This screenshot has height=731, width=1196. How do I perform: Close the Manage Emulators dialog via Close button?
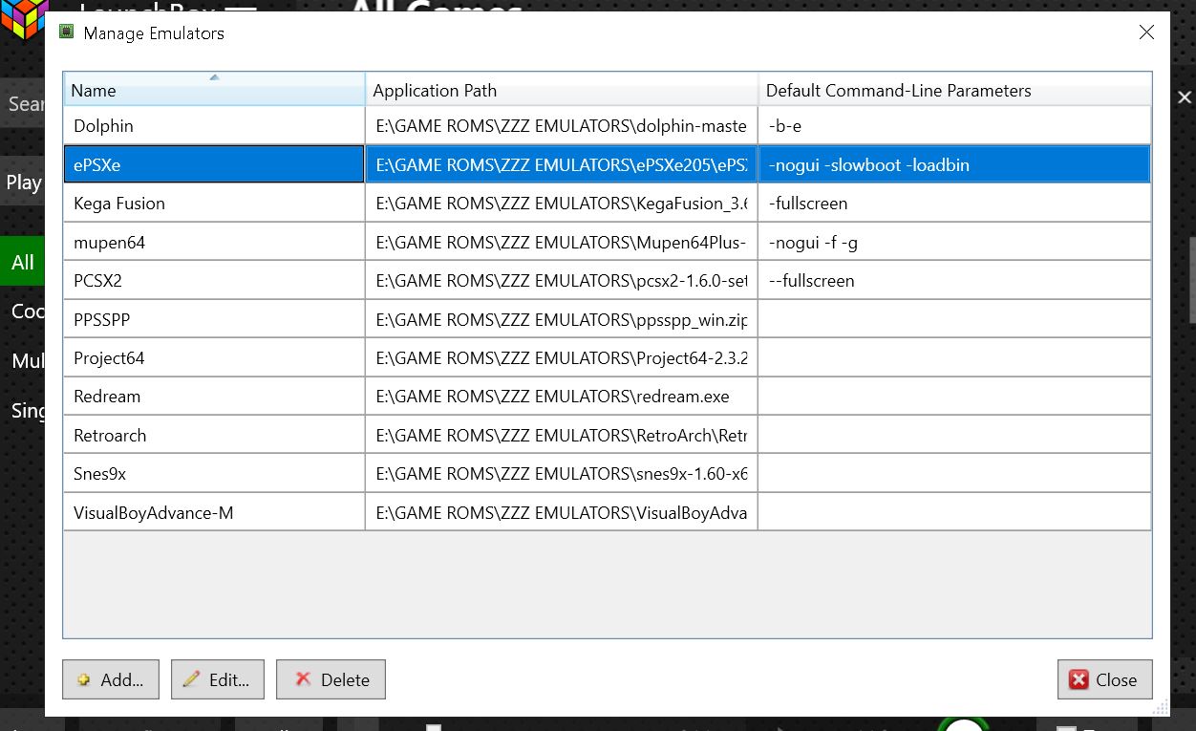point(1104,679)
